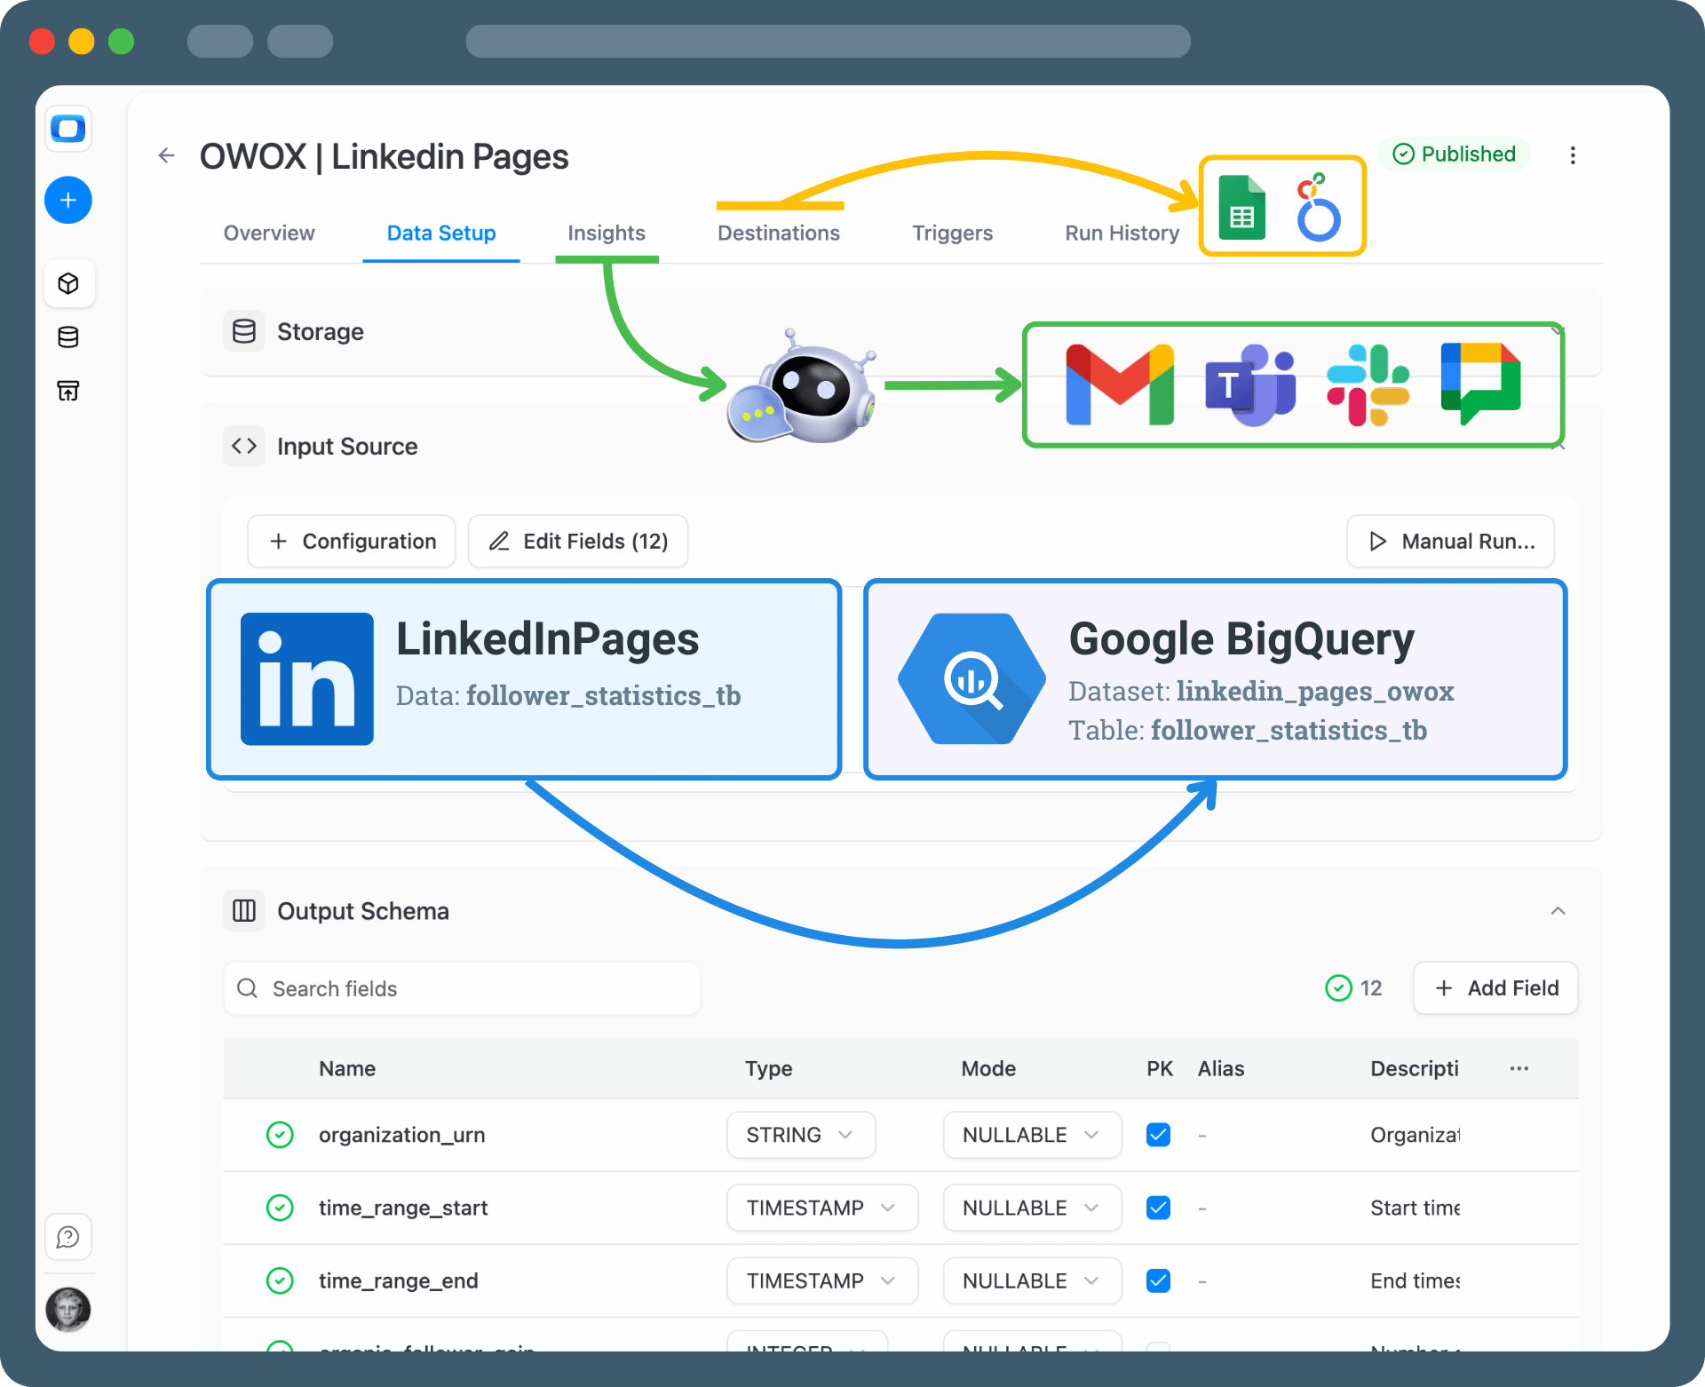
Task: Click the user avatar in sidebar bottom
Action: (x=68, y=1309)
